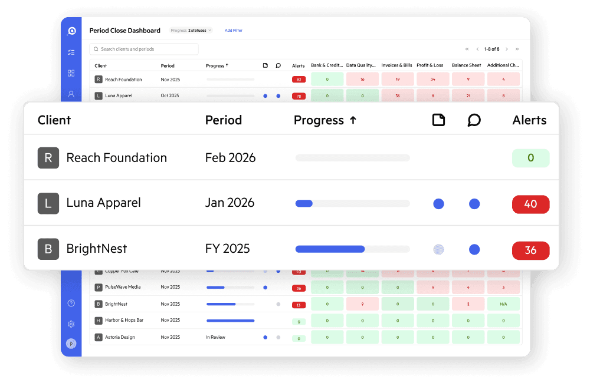Open the clients person icon in sidebar
This screenshot has height=383, width=590.
(71, 94)
